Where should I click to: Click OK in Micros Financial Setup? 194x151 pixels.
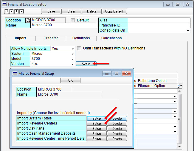(70, 80)
